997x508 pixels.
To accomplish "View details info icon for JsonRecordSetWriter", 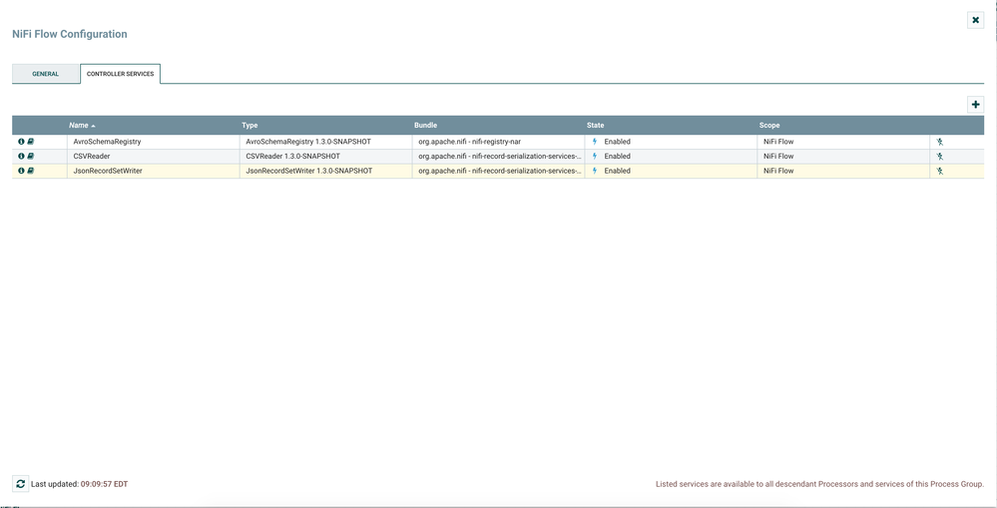I will click(x=21, y=171).
